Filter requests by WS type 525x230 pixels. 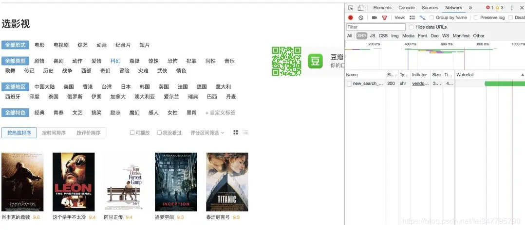point(446,36)
